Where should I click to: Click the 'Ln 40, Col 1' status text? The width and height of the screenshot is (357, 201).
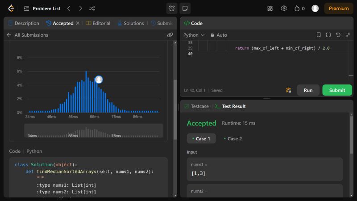(x=195, y=90)
